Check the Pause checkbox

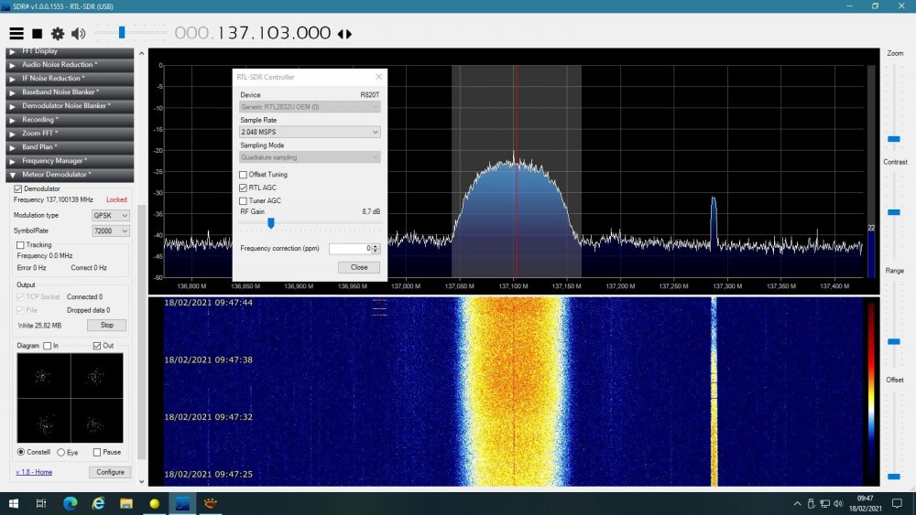[97, 452]
